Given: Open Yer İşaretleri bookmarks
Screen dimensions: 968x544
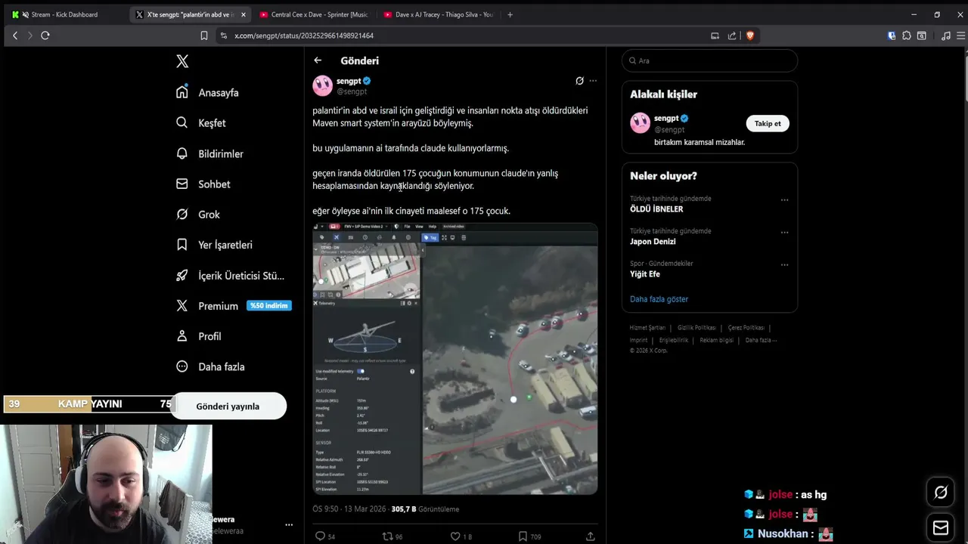Looking at the screenshot, I should [215, 245].
